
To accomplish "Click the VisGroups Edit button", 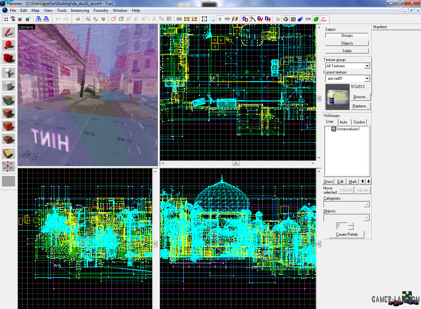I will pos(340,182).
